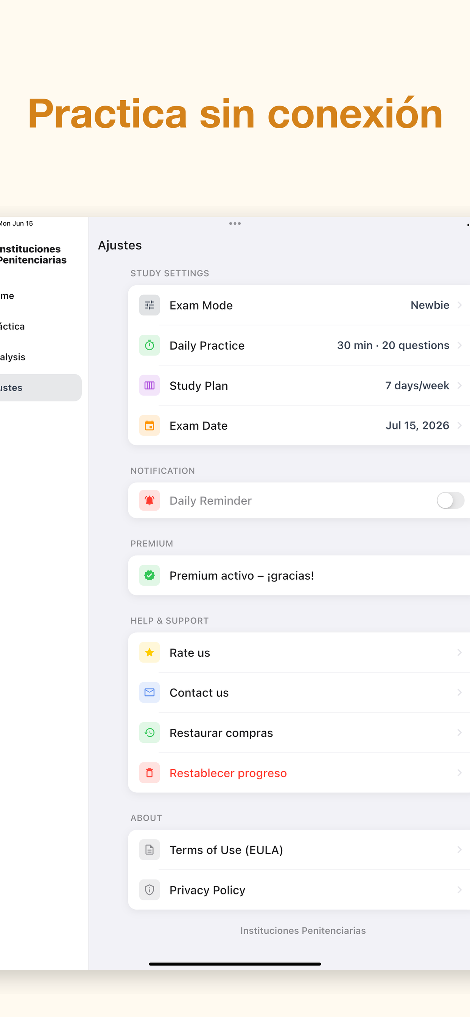Tap the Premium activo – ¡gracias! row

(299, 575)
